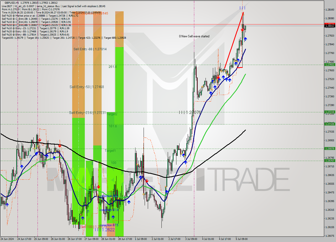This screenshot has height=242, width=336.
Task: Click the 'correction 87.5' label
Action: tap(109, 225)
